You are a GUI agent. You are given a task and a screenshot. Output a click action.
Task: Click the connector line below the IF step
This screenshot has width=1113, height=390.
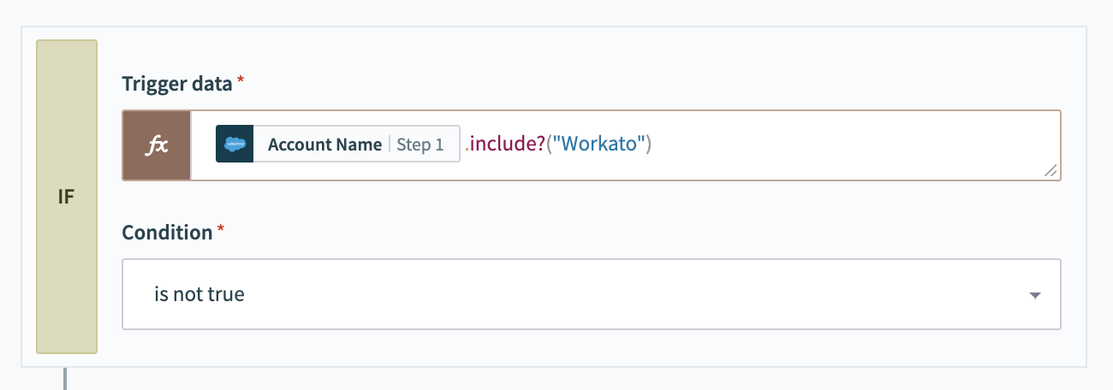pyautogui.click(x=65, y=378)
